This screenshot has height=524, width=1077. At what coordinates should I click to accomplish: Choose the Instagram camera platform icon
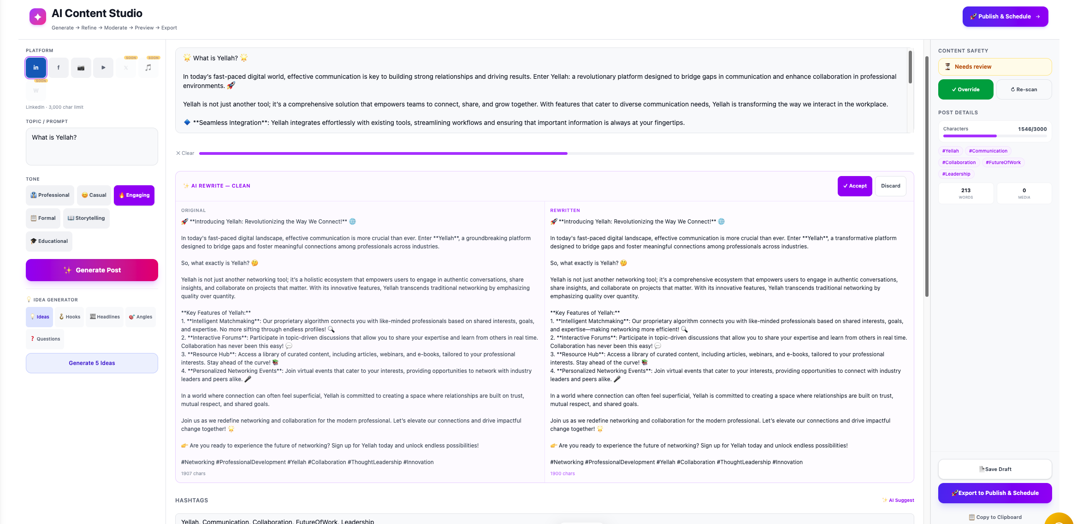click(81, 67)
